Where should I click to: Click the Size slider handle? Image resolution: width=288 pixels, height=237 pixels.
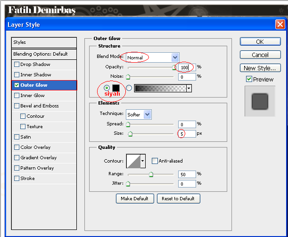[130, 134]
